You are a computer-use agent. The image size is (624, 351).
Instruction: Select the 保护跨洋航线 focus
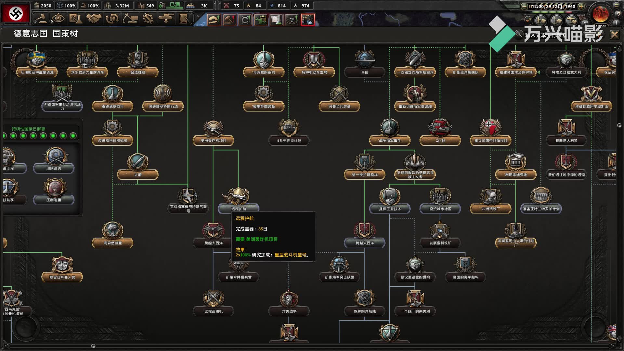[365, 303]
